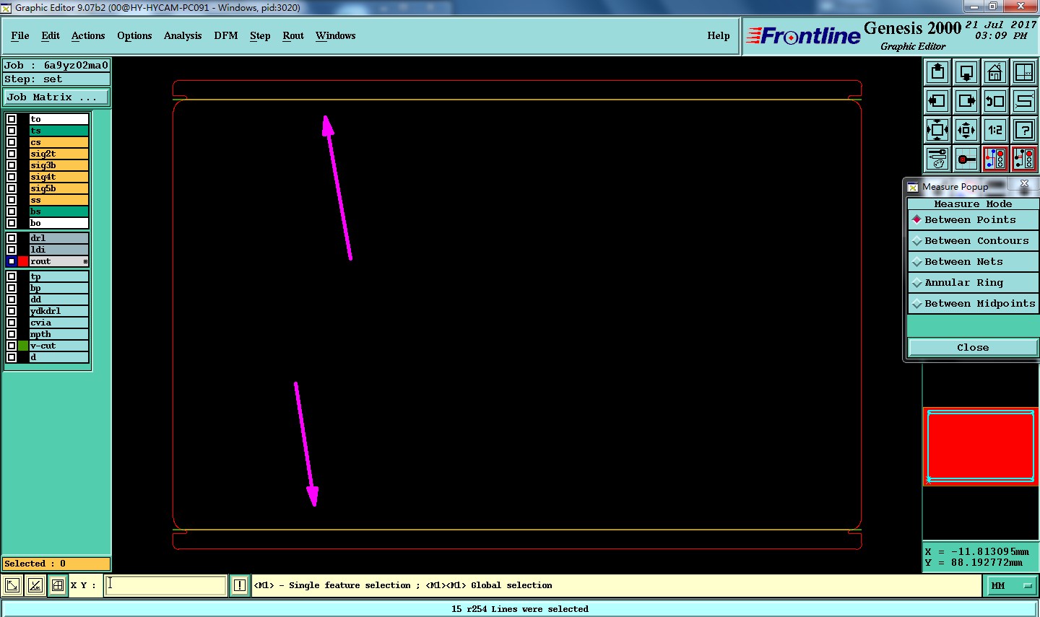Select Between Midpoints measure mode
This screenshot has height=617, width=1040.
(x=973, y=304)
